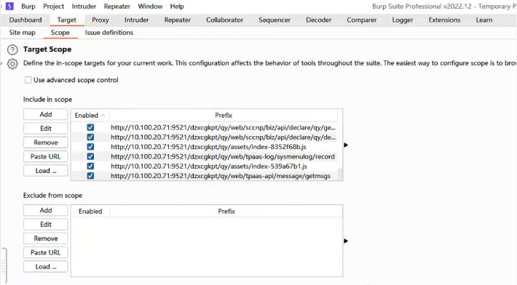
Task: Select the declare/qy/ge... URL prefix row
Action: (x=205, y=127)
